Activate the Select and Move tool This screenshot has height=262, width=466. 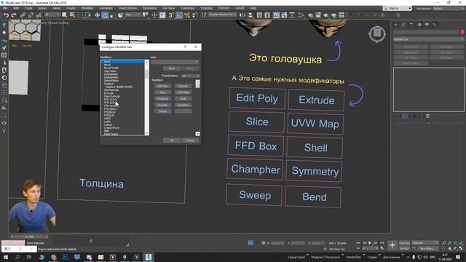[x=97, y=15]
